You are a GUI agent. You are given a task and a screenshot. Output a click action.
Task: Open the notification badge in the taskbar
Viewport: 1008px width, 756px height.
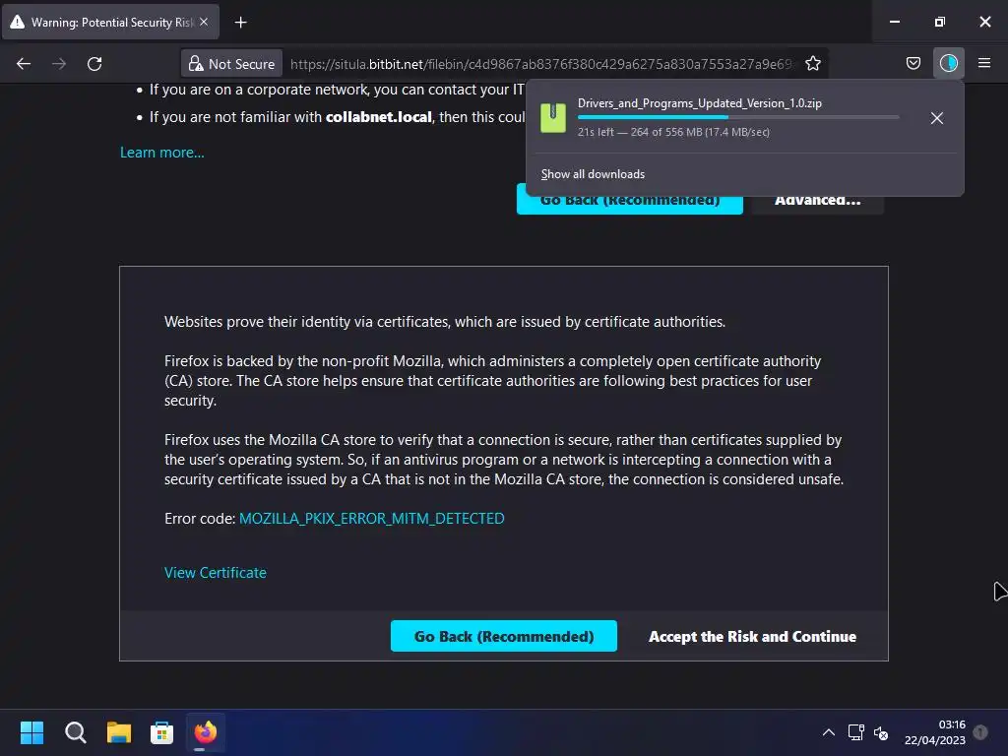coord(980,731)
